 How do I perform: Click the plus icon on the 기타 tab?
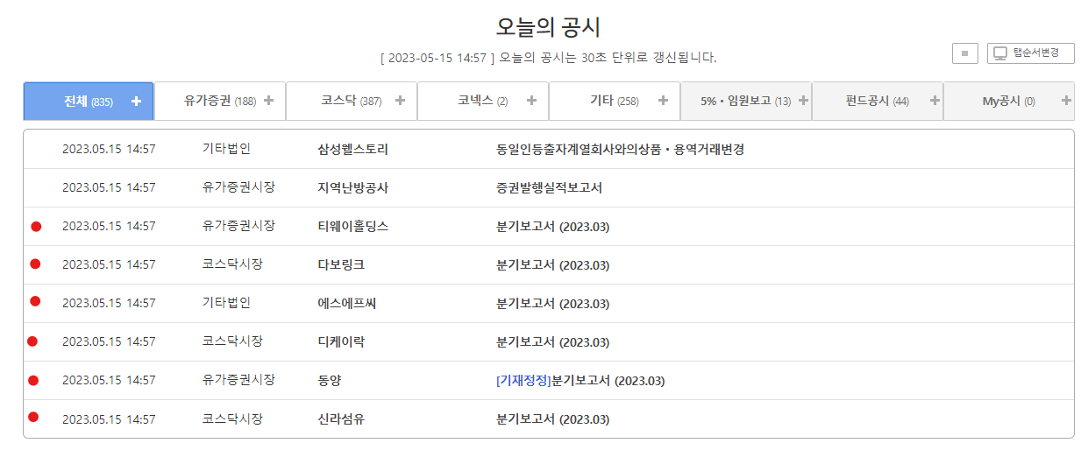pos(663,101)
